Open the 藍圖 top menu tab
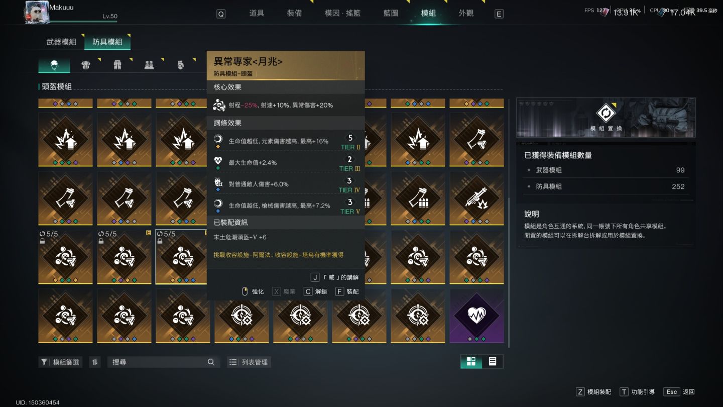The width and height of the screenshot is (723, 407). [391, 13]
